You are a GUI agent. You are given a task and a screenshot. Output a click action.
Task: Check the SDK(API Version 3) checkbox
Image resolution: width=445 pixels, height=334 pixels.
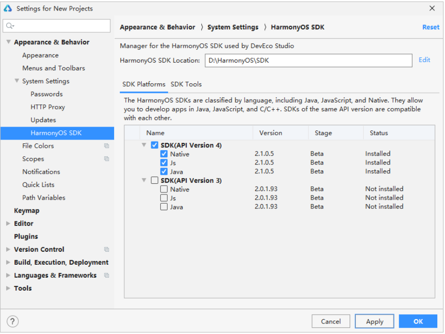[155, 180]
